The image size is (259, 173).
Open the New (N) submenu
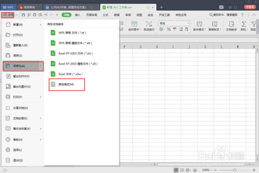coord(23,25)
